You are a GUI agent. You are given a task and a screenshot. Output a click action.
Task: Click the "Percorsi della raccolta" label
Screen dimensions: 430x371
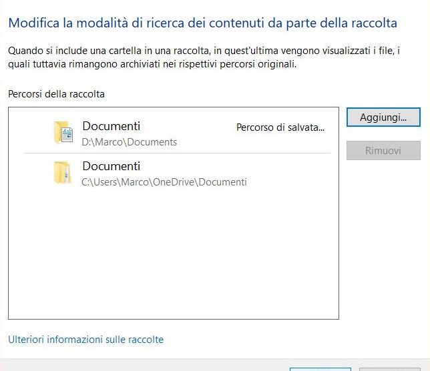[56, 94]
